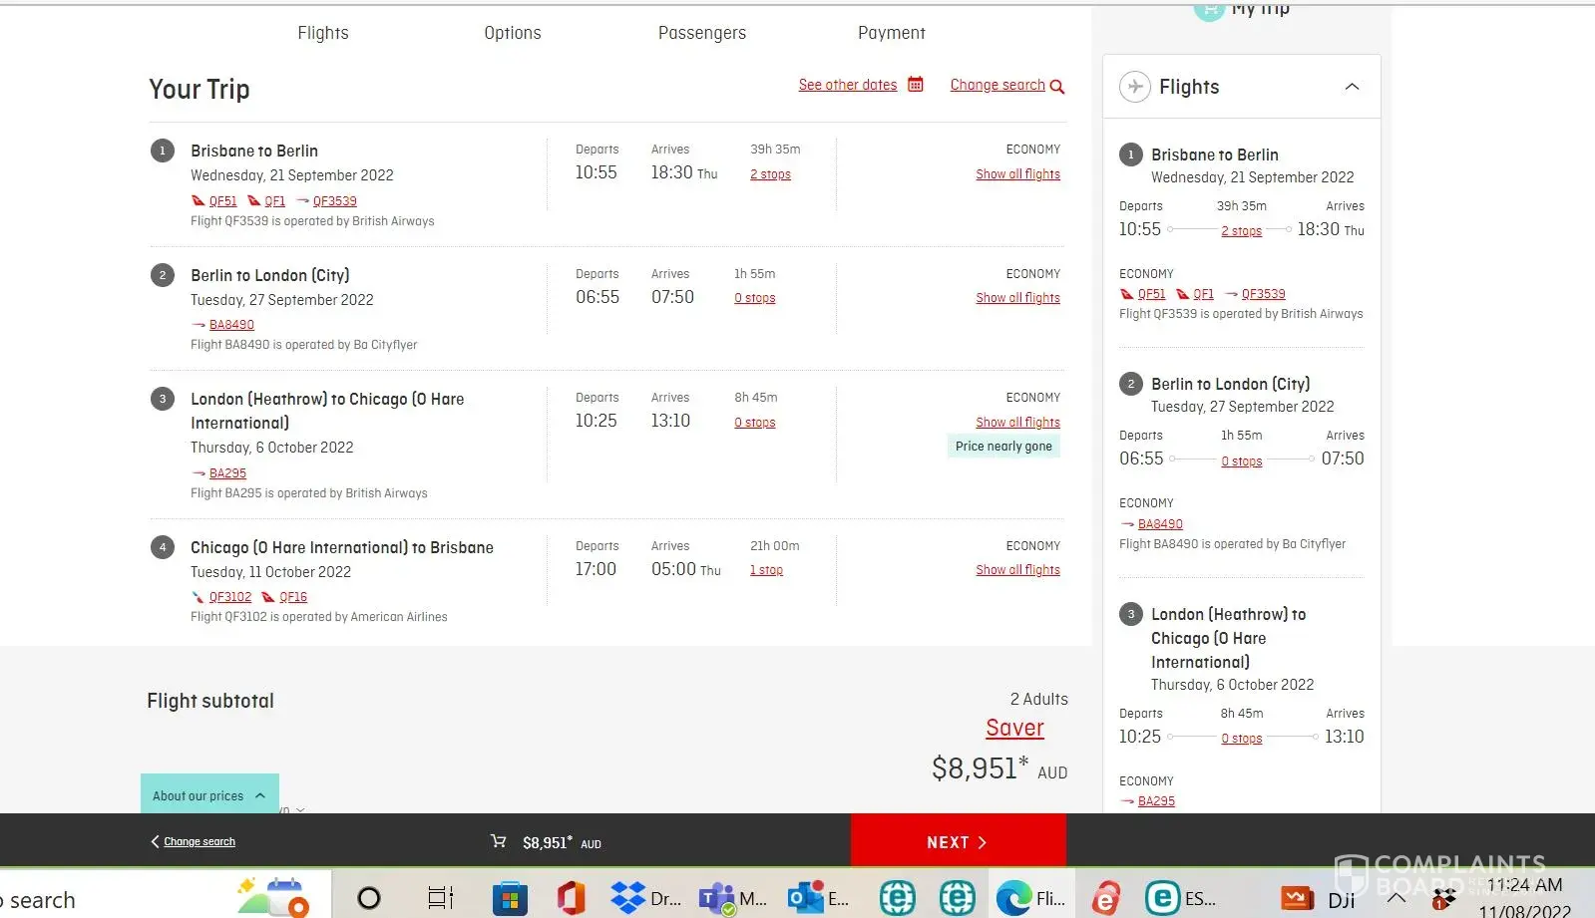This screenshot has height=918, width=1595.
Task: Open flight QF51 in the Your Trip list
Action: (x=223, y=201)
